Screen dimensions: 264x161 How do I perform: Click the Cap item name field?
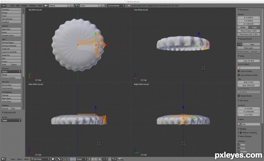(x=251, y=124)
